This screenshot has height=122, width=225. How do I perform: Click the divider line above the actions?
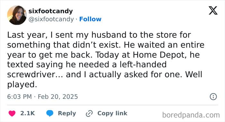click(113, 105)
